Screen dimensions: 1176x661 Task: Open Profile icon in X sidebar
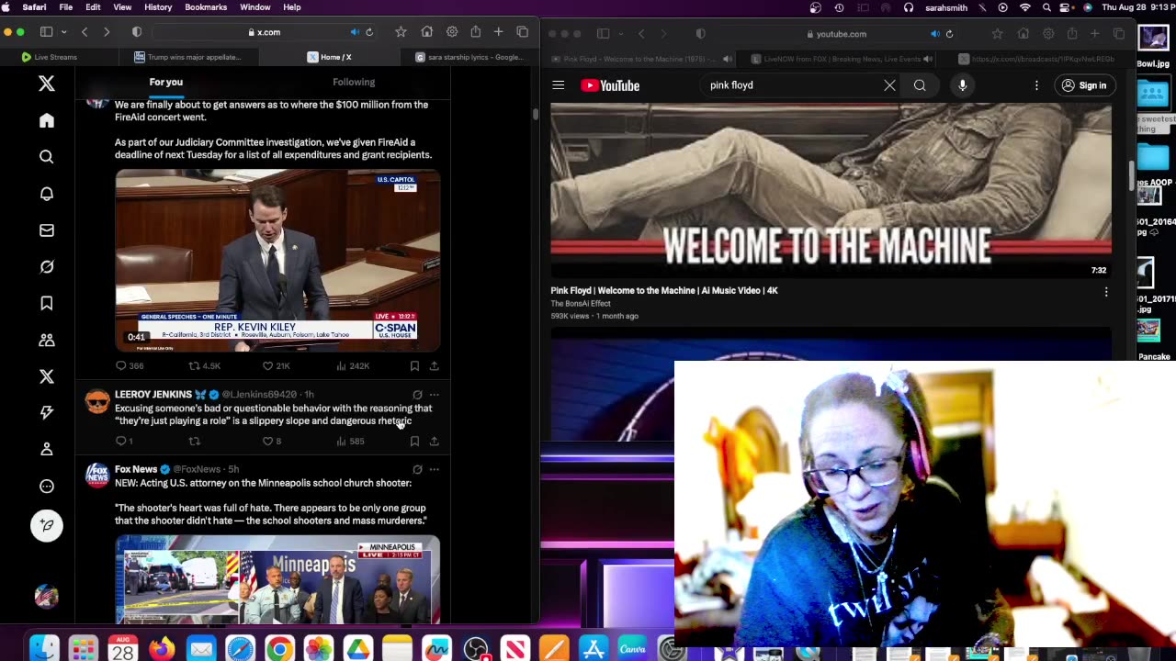[47, 449]
